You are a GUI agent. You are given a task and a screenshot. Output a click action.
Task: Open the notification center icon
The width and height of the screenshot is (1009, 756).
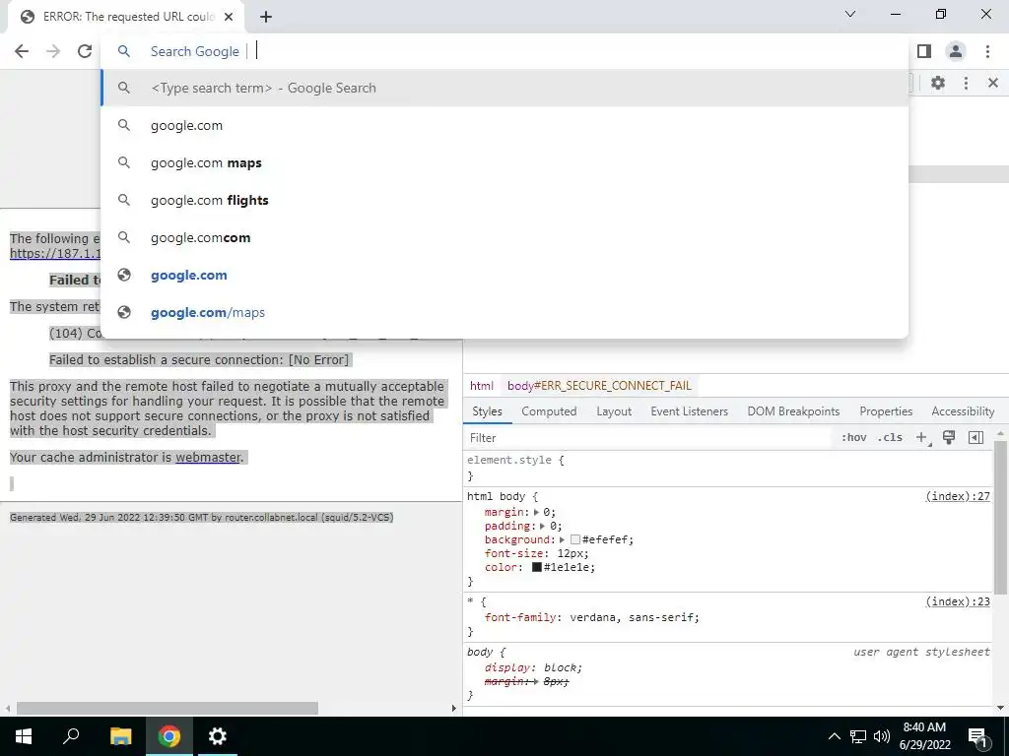tap(977, 736)
